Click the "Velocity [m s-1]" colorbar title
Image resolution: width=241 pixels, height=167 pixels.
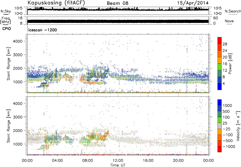pyautogui.click(x=238, y=126)
